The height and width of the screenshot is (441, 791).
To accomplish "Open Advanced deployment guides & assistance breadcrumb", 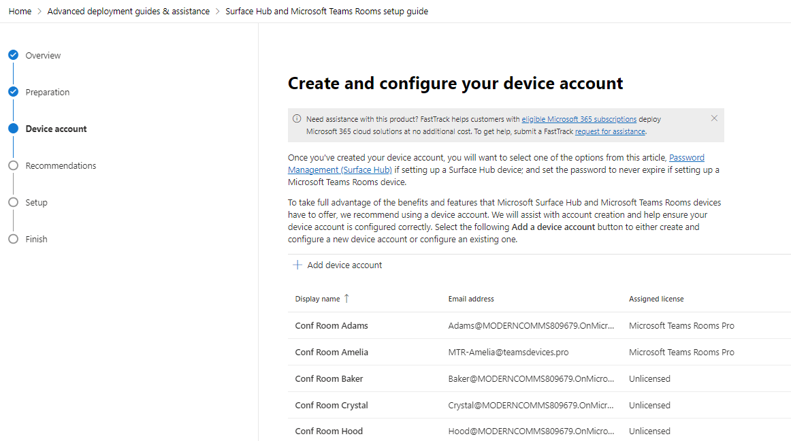I will [x=128, y=12].
